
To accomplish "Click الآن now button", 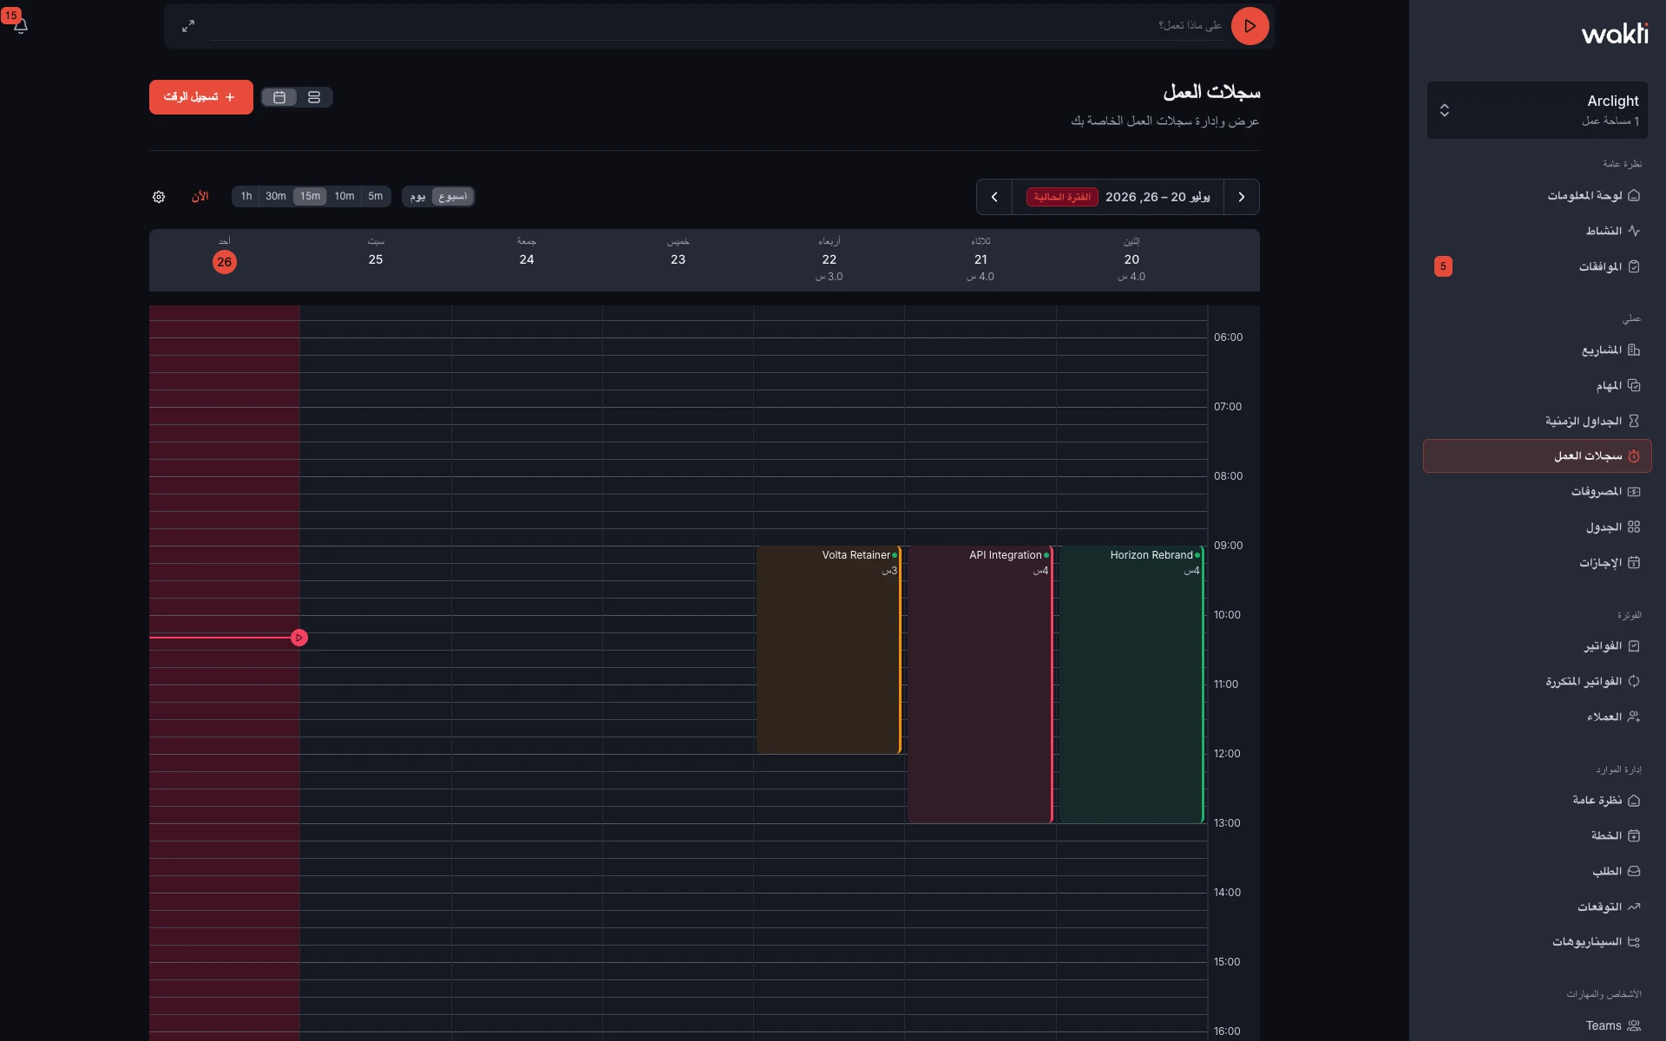I will click(200, 197).
